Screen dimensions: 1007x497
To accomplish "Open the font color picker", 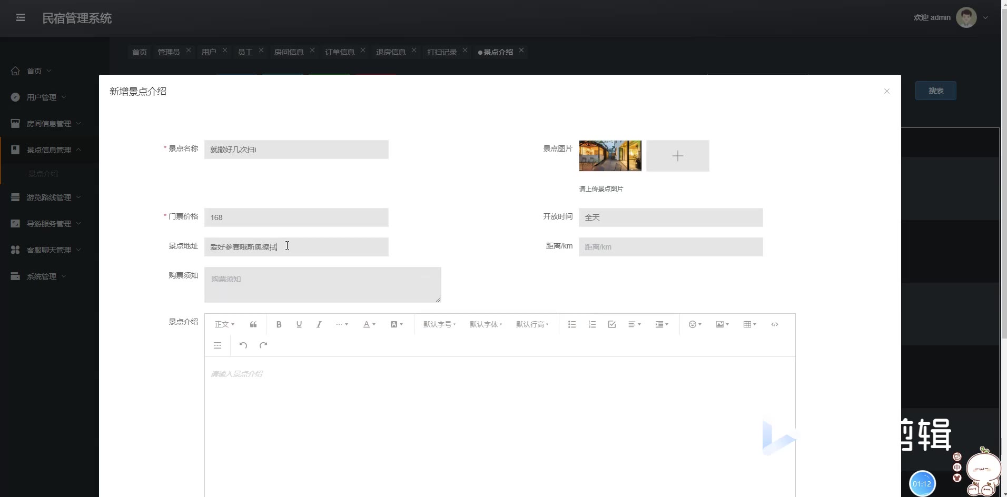I will tap(369, 324).
